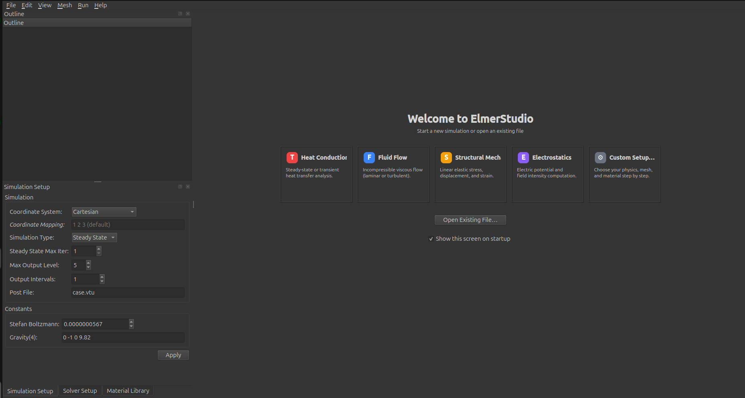Increase Output Intervals value

pyautogui.click(x=102, y=277)
